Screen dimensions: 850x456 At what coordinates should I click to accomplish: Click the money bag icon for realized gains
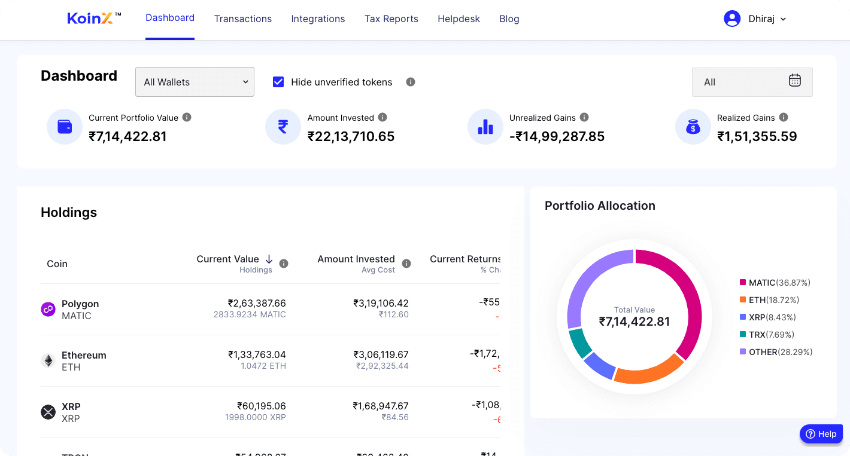pos(693,127)
